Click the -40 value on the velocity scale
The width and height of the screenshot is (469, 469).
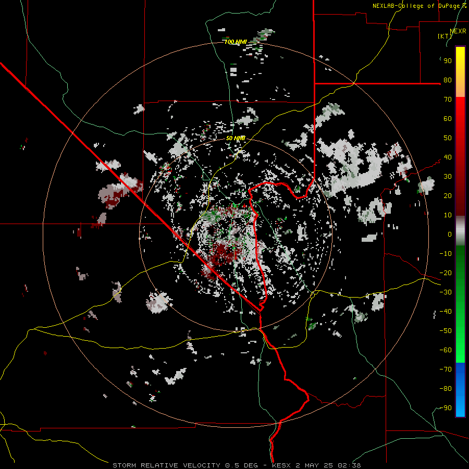coord(446,312)
